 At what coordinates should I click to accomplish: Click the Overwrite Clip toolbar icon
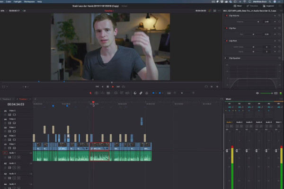pyautogui.click(x=121, y=93)
